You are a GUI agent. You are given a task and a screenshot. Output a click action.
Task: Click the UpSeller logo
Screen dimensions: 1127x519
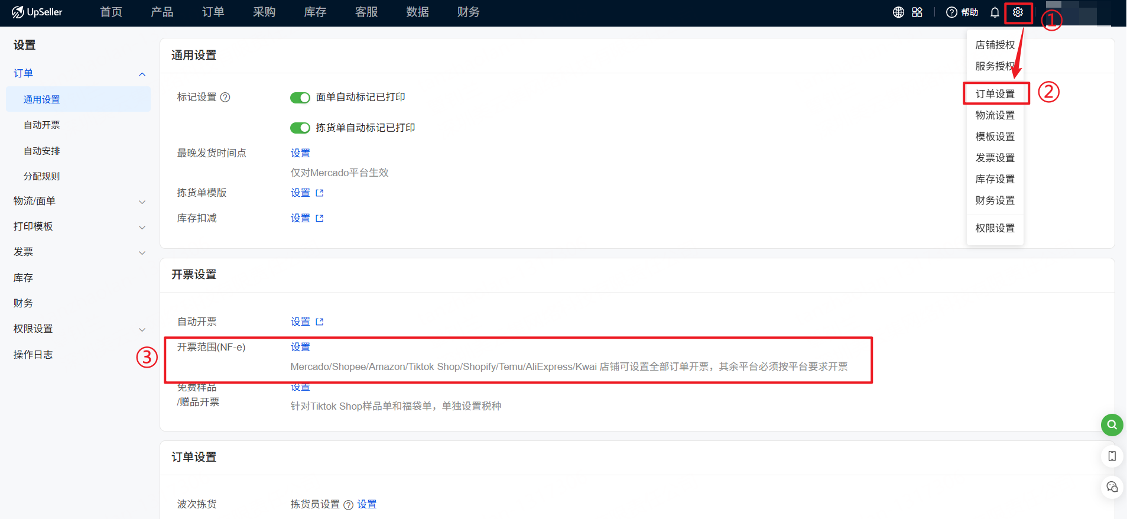[37, 12]
